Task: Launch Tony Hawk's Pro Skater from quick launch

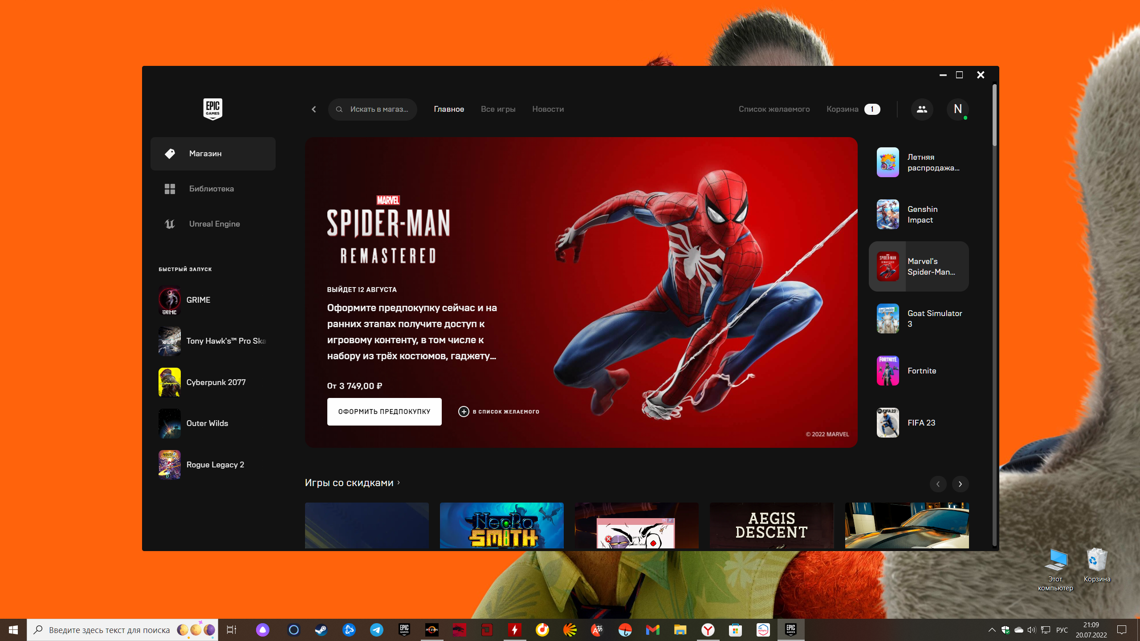Action: (213, 341)
